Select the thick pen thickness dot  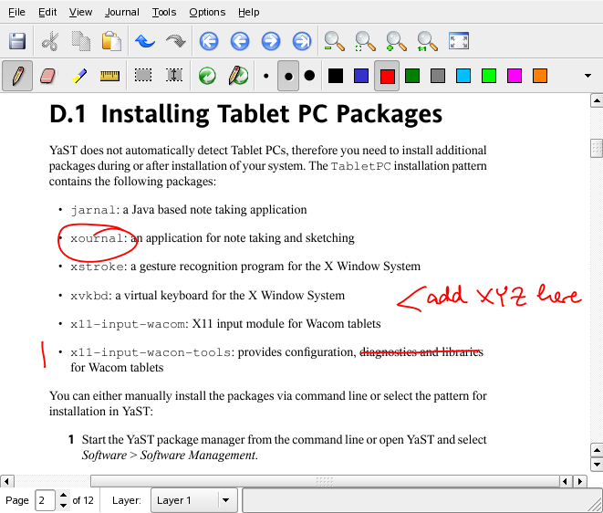pos(309,76)
